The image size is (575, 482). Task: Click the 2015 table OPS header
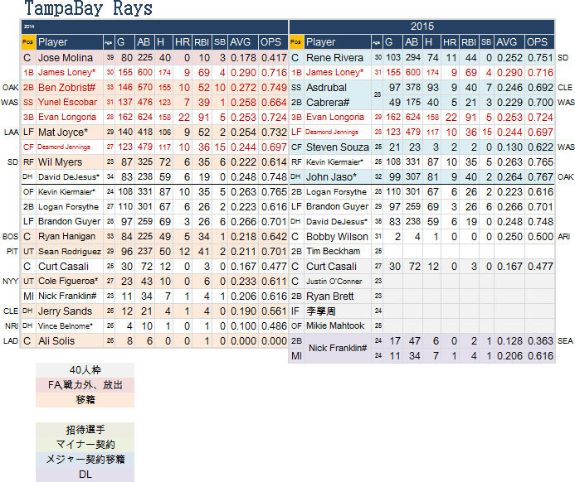539,42
